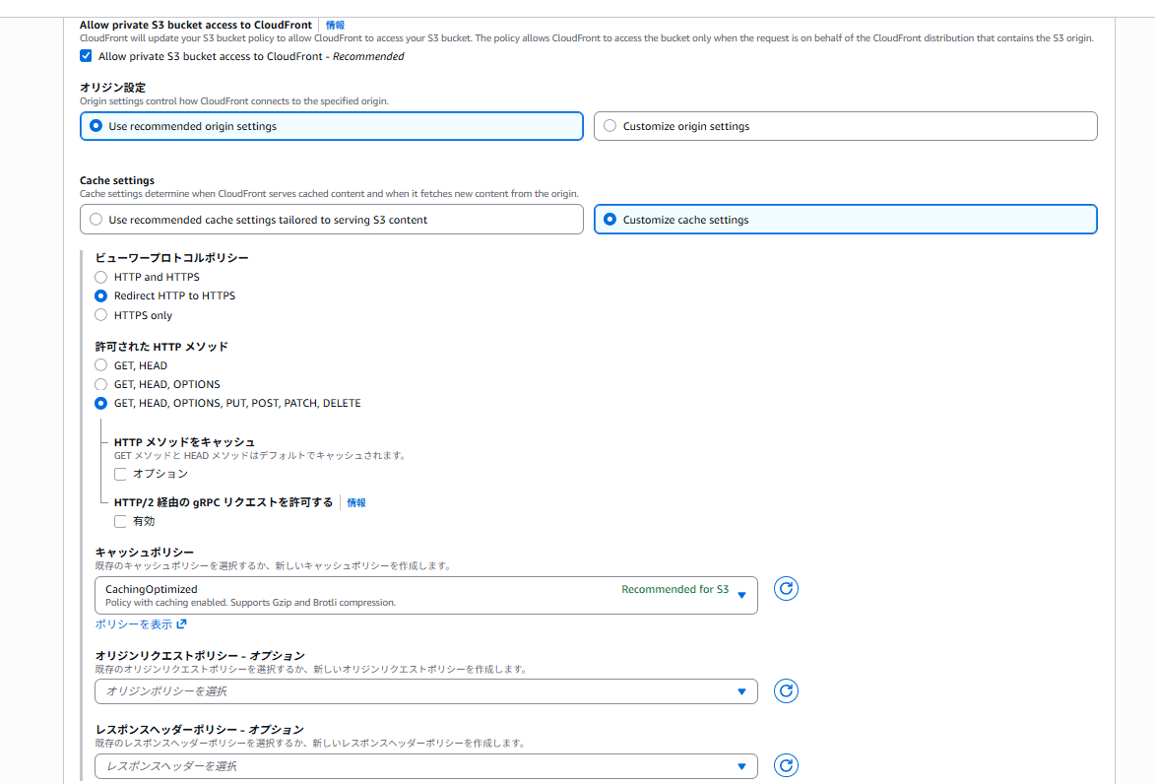The height and width of the screenshot is (784, 1155).
Task: Choose GET, HEAD, OPTIONS allowed methods
Action: (100, 385)
